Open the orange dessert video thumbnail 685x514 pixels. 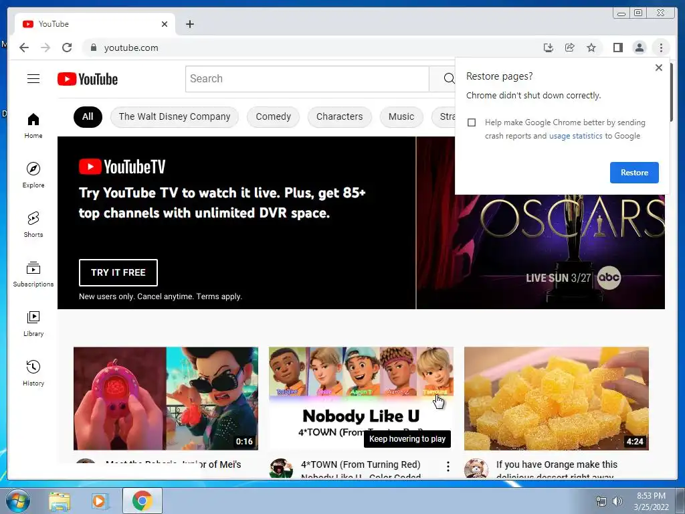click(x=556, y=399)
